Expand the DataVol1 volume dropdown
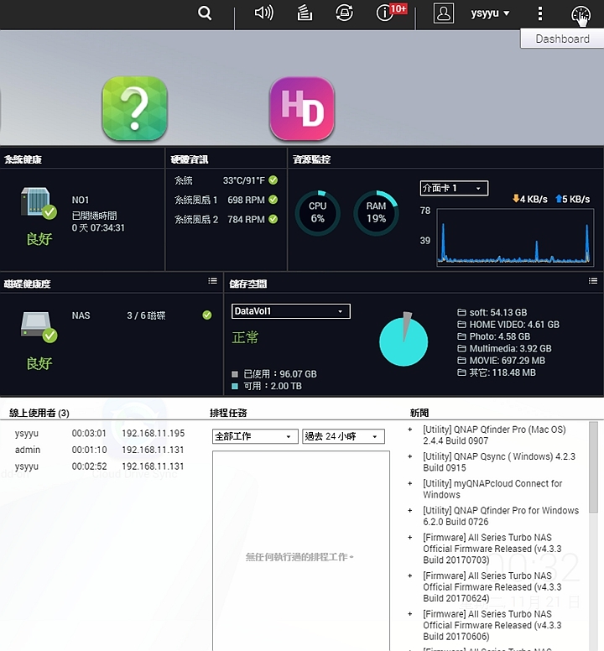The height and width of the screenshot is (651, 604). tap(290, 311)
